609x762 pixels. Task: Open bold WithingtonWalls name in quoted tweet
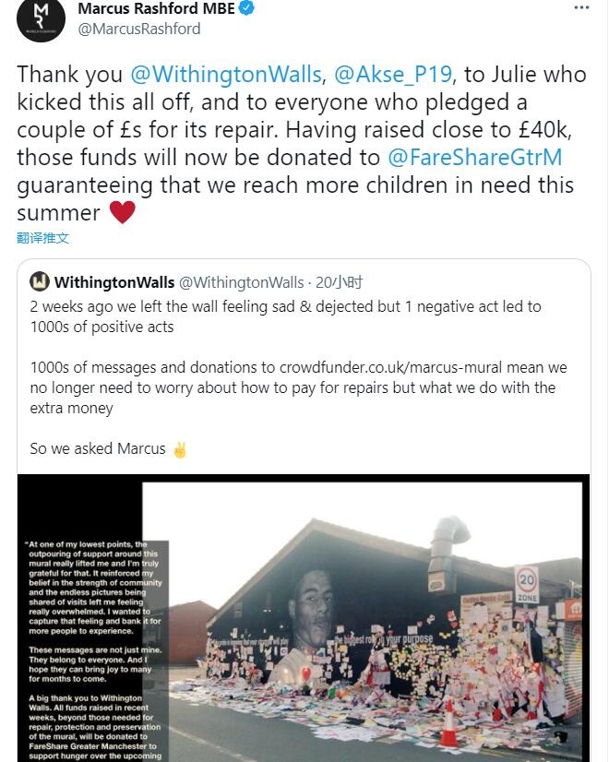pyautogui.click(x=113, y=282)
